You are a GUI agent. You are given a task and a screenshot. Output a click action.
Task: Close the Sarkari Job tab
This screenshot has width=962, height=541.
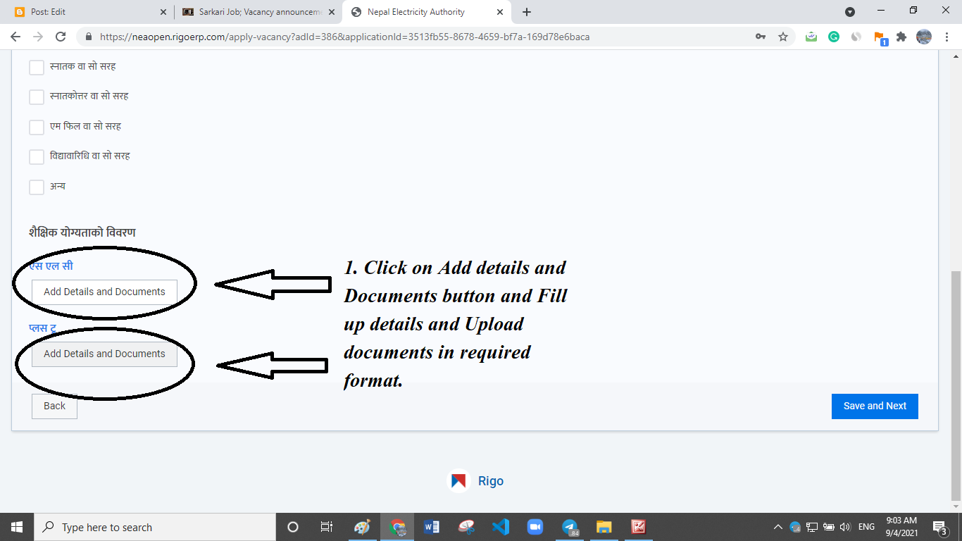(332, 12)
